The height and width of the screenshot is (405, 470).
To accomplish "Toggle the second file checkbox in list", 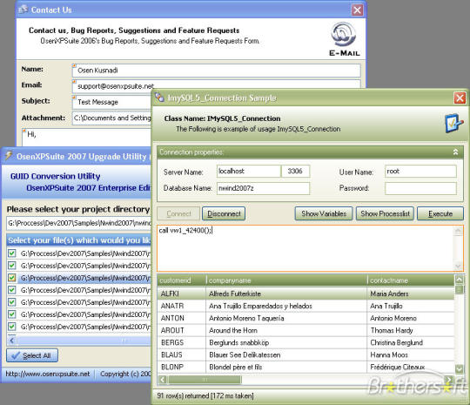I will click(12, 266).
